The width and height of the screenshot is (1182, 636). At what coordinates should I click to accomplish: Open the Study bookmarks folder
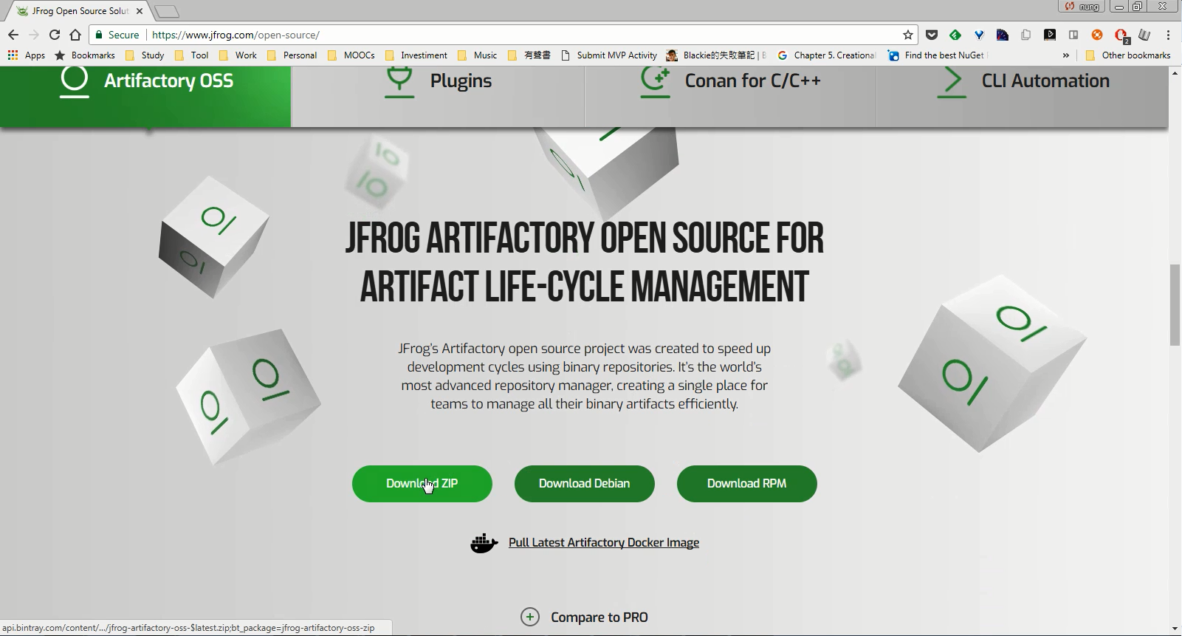(x=145, y=55)
